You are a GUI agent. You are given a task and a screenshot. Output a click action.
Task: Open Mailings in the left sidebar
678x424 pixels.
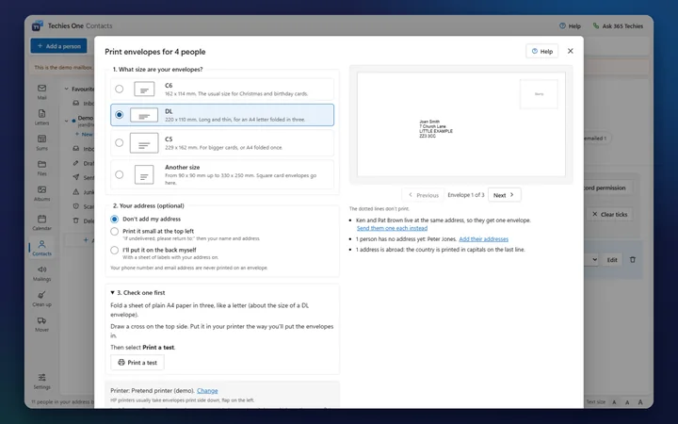point(41,273)
